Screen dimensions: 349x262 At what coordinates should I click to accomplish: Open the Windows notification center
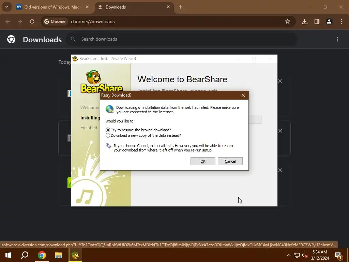tap(338, 255)
